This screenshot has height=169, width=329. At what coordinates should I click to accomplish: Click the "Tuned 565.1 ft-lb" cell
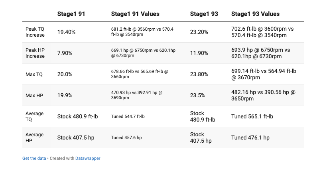(x=253, y=116)
